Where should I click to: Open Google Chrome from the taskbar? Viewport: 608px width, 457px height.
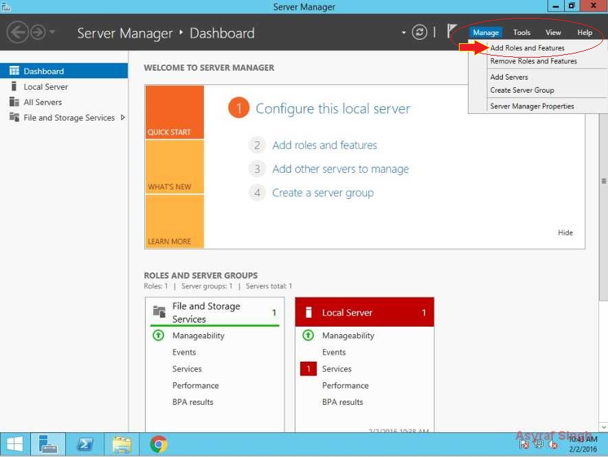click(x=159, y=444)
